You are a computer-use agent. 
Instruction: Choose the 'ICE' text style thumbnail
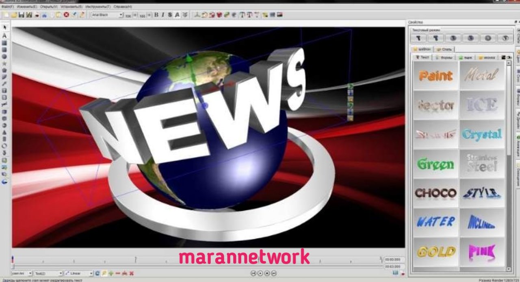(x=482, y=105)
